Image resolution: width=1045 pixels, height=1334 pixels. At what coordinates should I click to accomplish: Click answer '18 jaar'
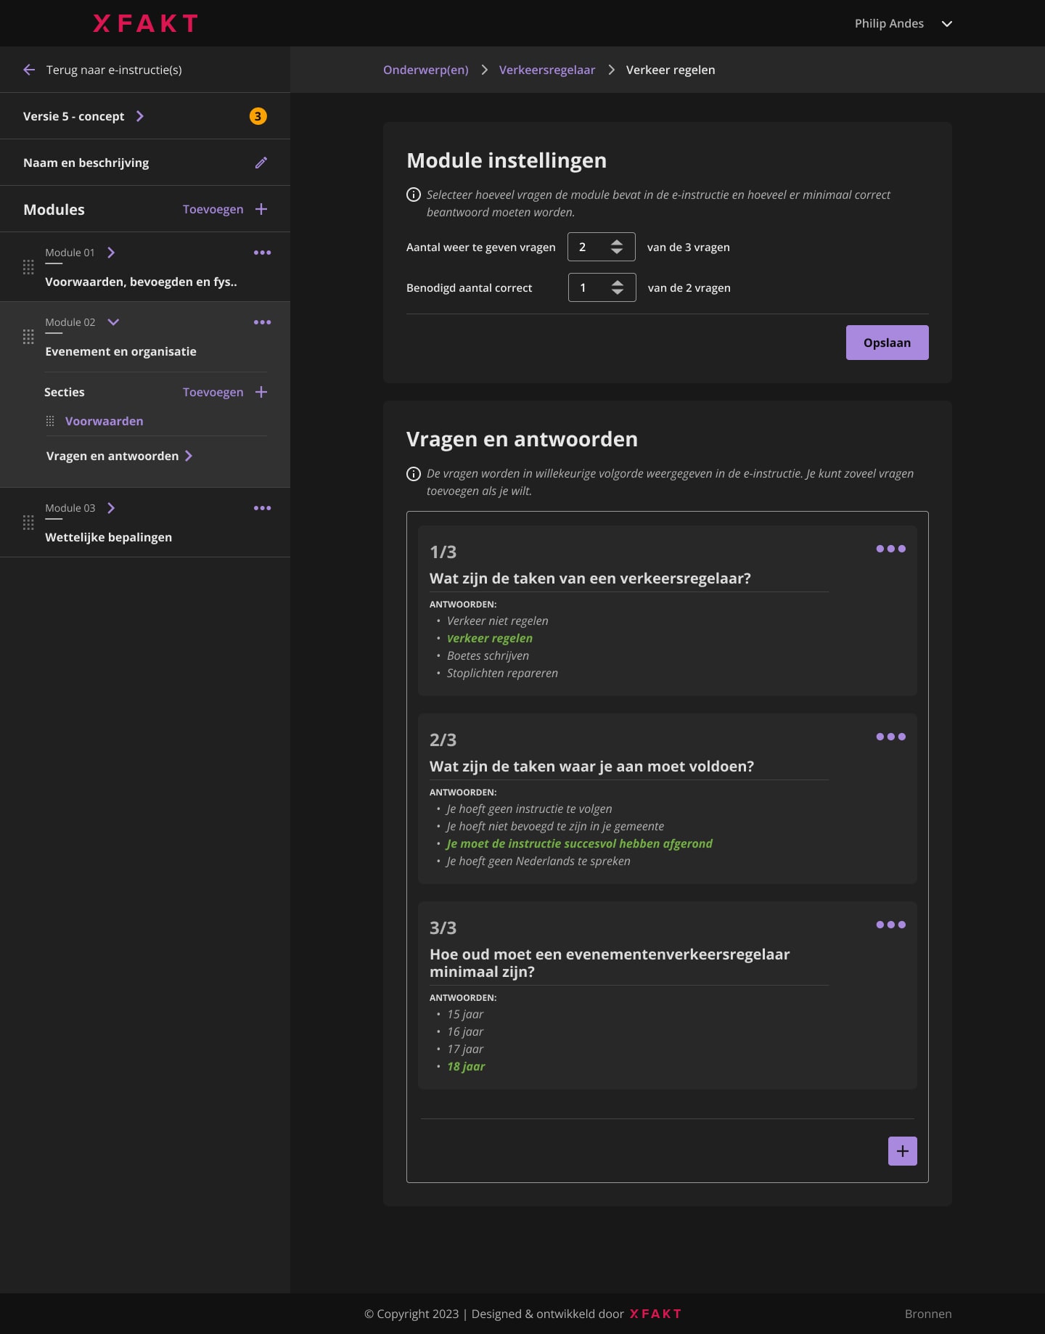pos(466,1066)
